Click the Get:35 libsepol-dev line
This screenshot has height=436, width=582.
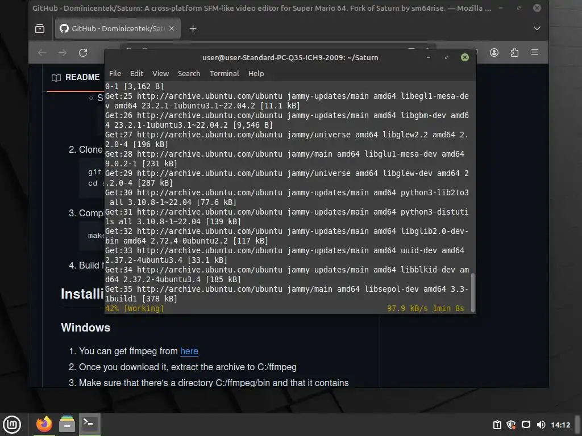coord(286,294)
